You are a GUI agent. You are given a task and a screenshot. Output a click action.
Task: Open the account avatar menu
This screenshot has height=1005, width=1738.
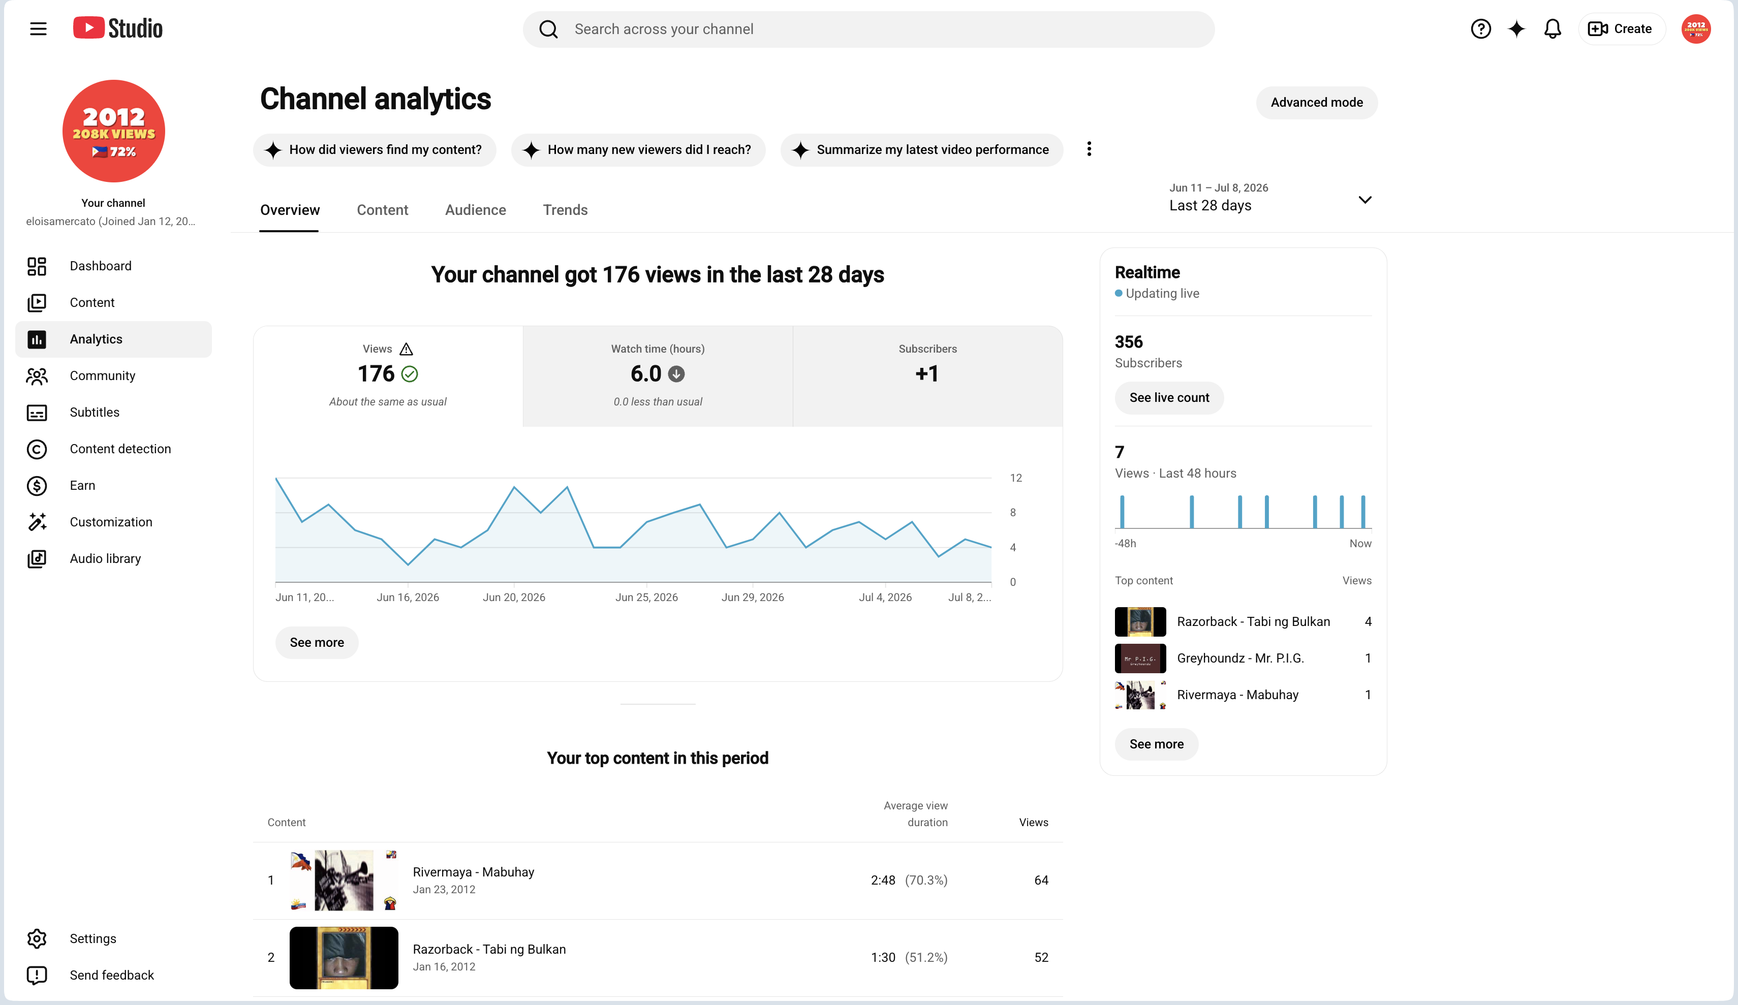pyautogui.click(x=1696, y=29)
